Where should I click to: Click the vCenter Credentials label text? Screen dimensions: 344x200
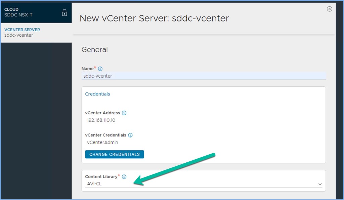105,135
